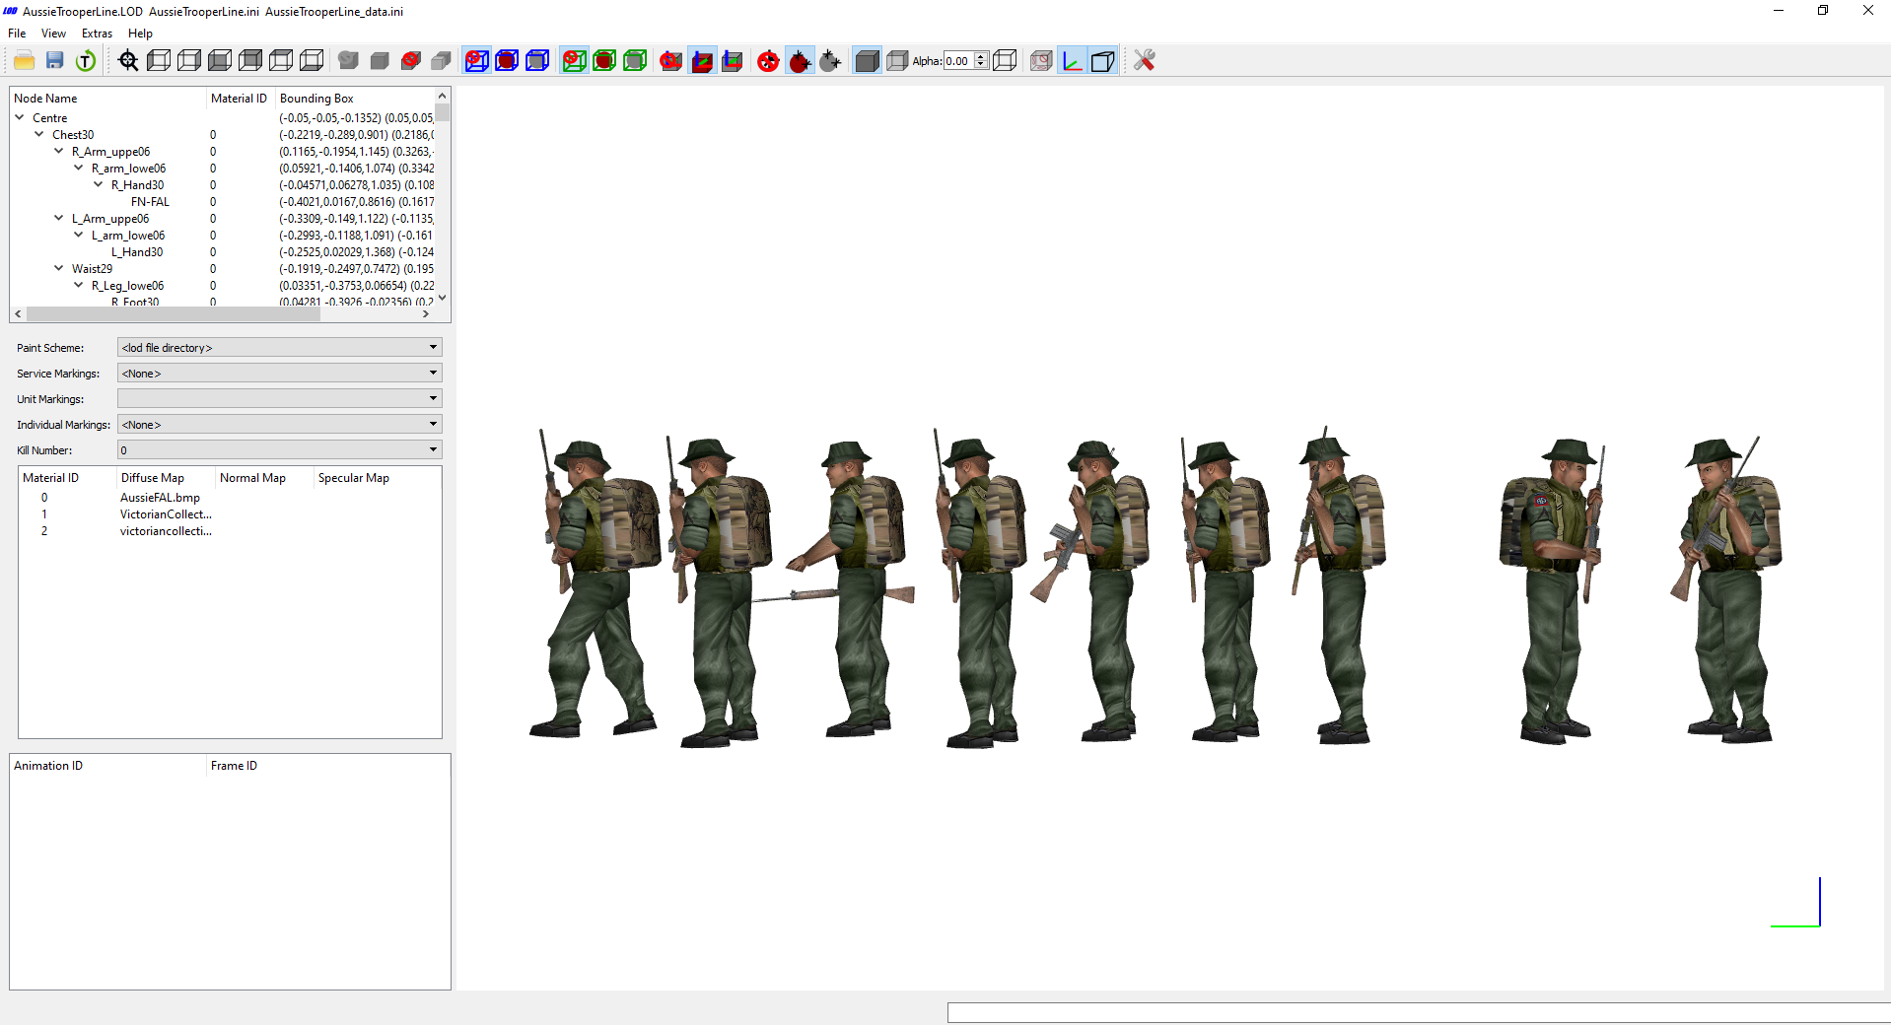Open the Paint Scheme dropdown
The height and width of the screenshot is (1025, 1891).
(x=279, y=347)
